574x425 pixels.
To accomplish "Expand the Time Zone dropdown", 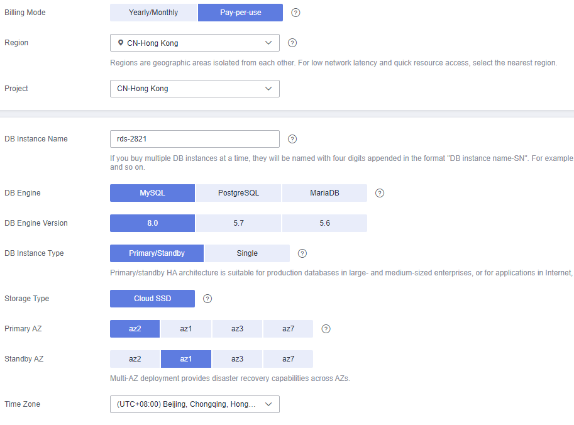I will point(195,404).
